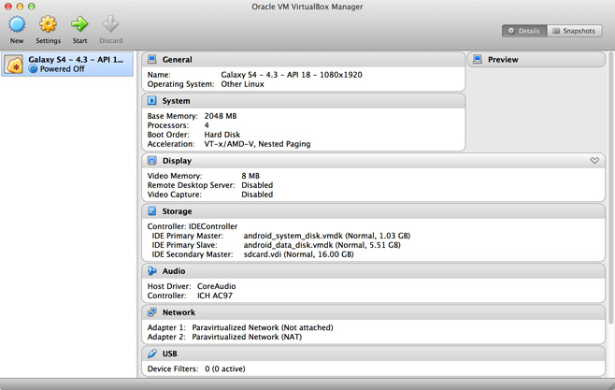This screenshot has width=615, height=390.
Task: Click the Audio section speaker icon
Action: click(151, 271)
